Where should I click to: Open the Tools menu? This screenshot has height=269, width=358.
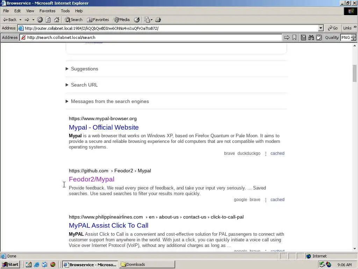coord(65,11)
